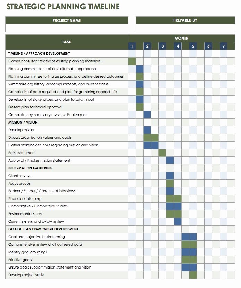Click the Project Name input field
Image resolution: width=241 pixels, height=288 pixels.
[x=67, y=28]
